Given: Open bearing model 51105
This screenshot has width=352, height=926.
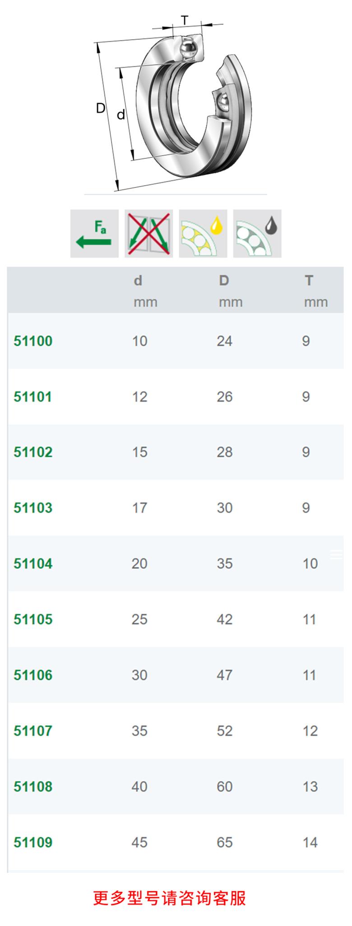Looking at the screenshot, I should coord(33,619).
